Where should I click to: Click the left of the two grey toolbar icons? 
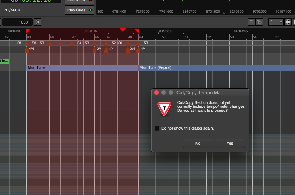tap(251, 22)
